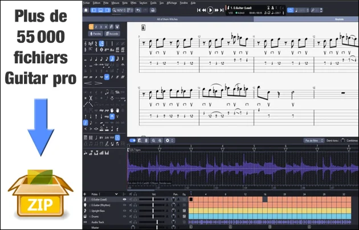Switch to All of them Witches tab
The image size is (359, 230).
(x=168, y=19)
